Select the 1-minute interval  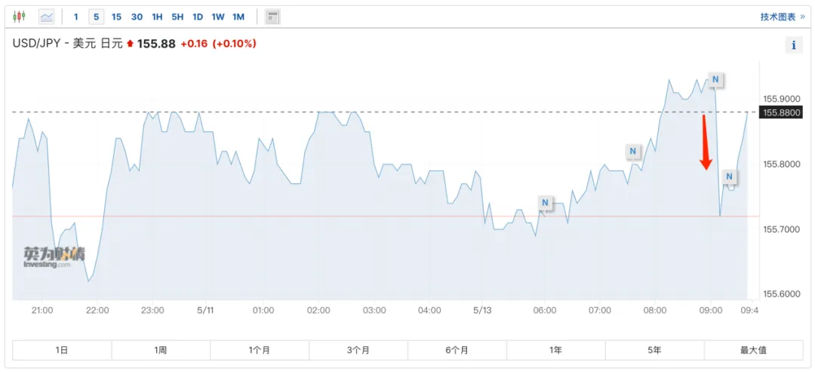pyautogui.click(x=75, y=17)
